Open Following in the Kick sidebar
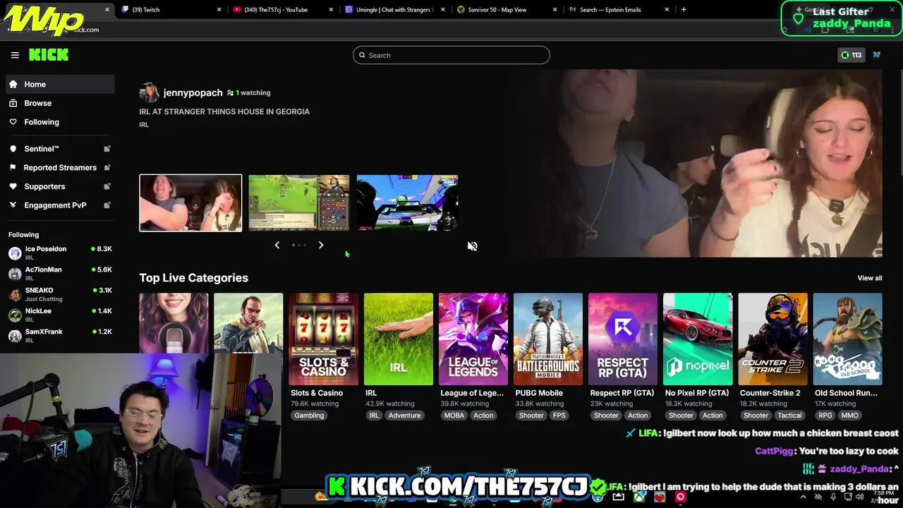903x508 pixels. (60, 122)
